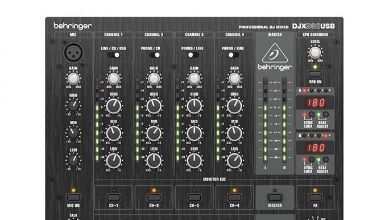
Task: Click the Channel 2 Low kill EQ knob
Action: tap(154, 161)
